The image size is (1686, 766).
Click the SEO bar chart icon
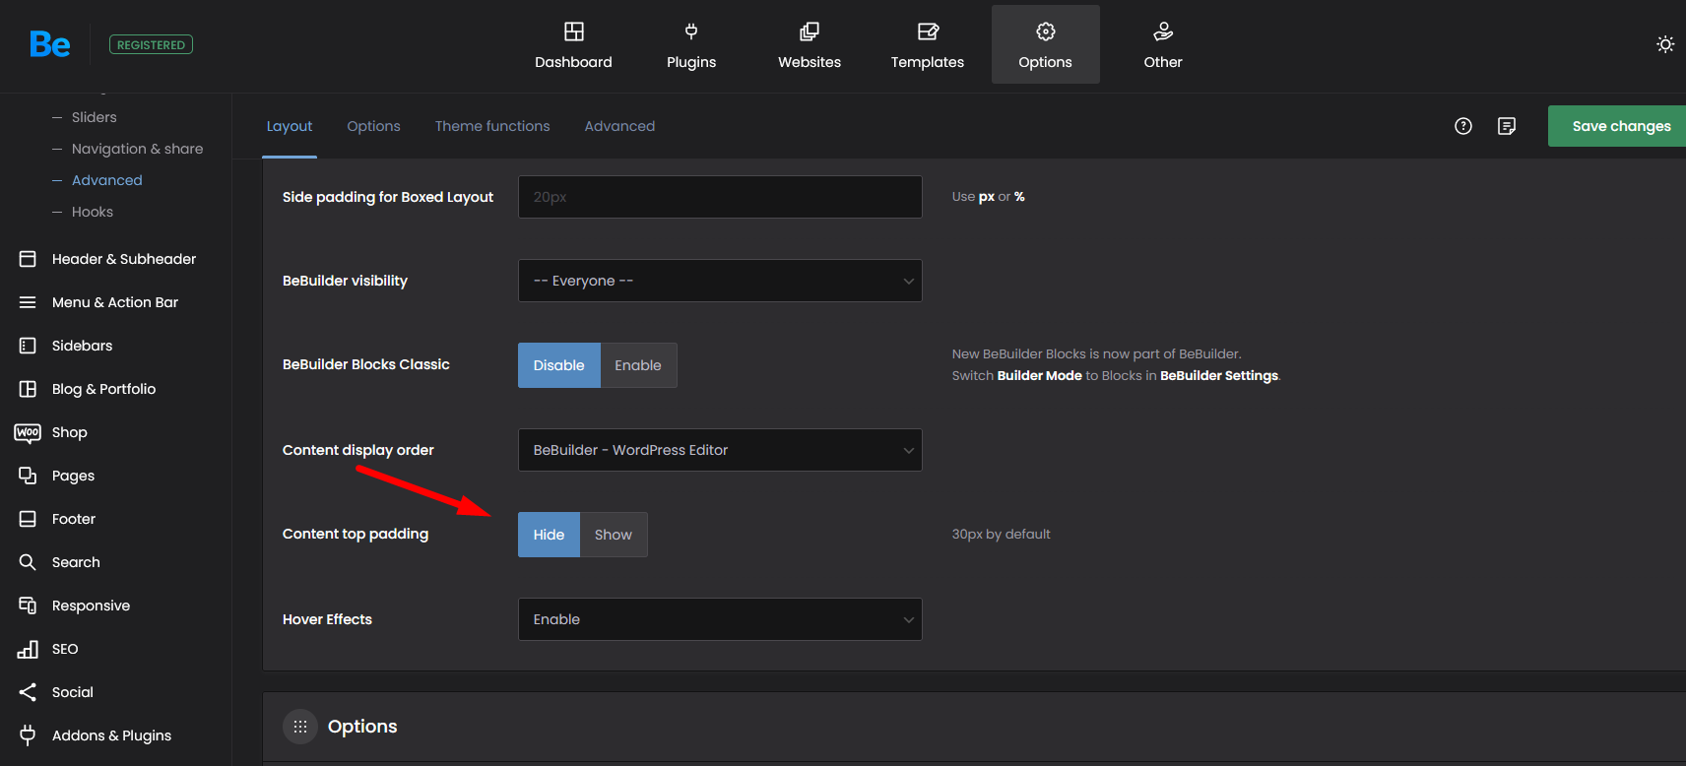coord(28,649)
